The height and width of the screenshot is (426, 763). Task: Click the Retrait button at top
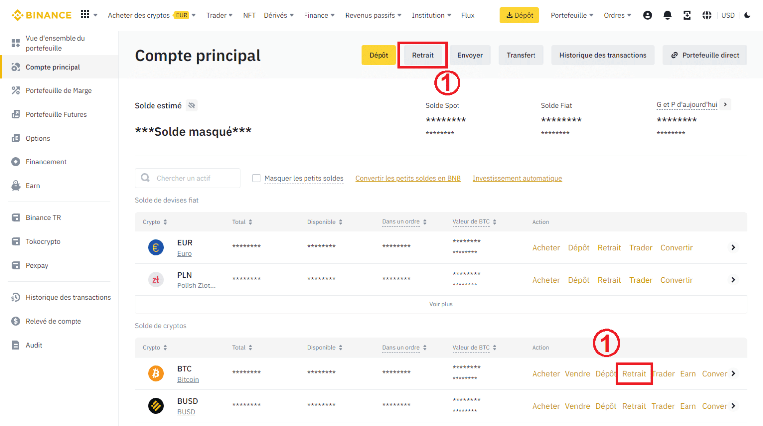point(423,55)
